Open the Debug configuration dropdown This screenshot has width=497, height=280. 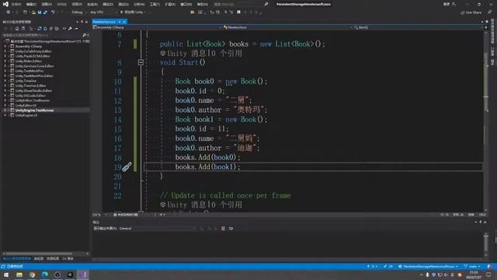click(79, 12)
